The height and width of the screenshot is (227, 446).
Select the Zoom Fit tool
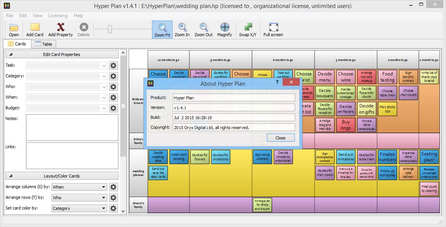162,29
